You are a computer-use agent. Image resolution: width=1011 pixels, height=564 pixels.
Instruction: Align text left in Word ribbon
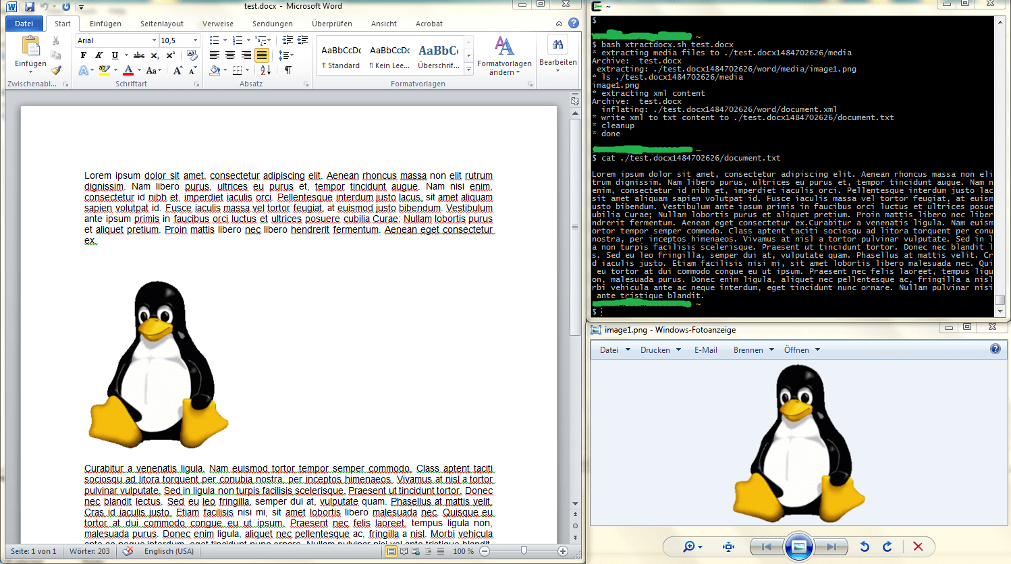click(215, 55)
